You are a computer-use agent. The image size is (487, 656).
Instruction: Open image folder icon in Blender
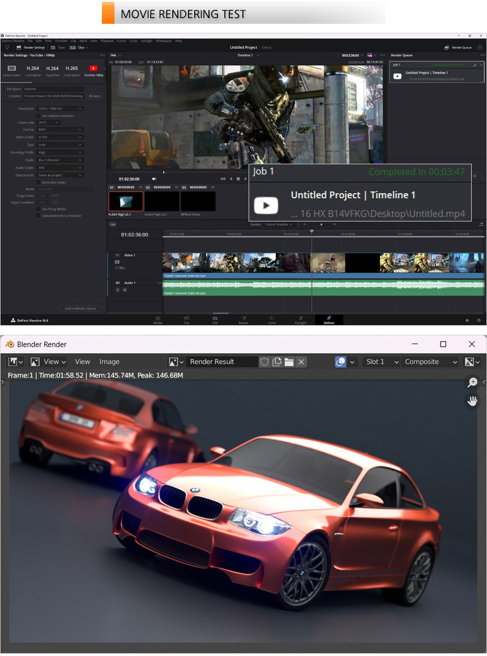(x=289, y=362)
